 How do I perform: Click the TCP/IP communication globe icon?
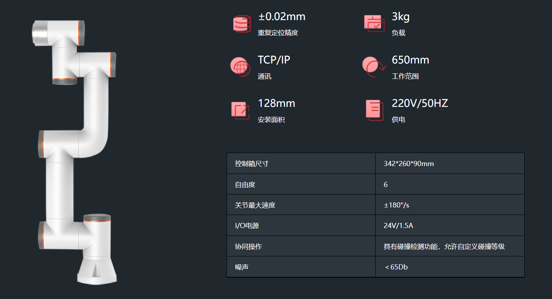[240, 67]
